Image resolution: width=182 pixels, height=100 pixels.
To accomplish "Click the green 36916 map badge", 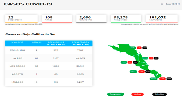I will (154, 79).
